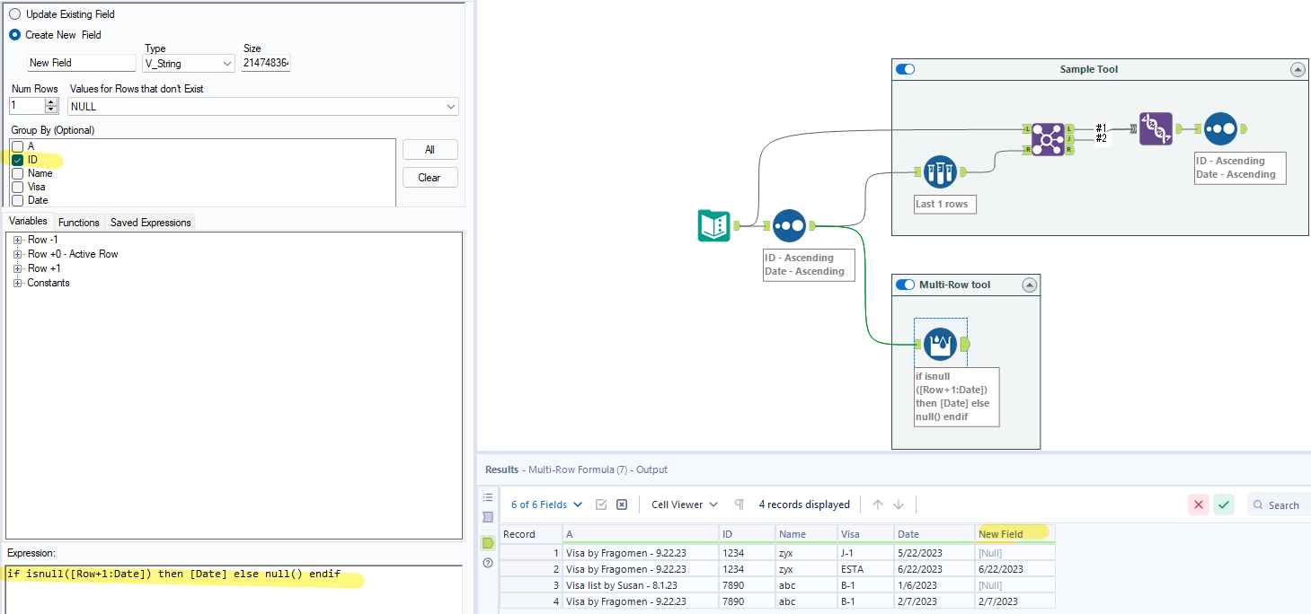Switch to the Functions tab

point(78,222)
